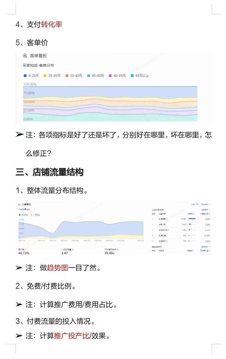Click the 三、店铺流量结构 heading
The height and width of the screenshot is (359, 226).
(50, 172)
